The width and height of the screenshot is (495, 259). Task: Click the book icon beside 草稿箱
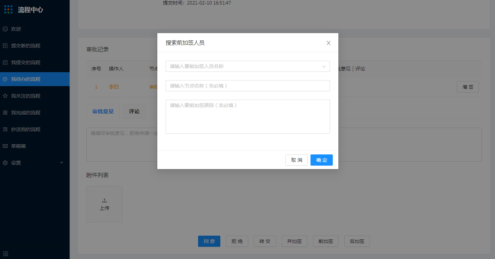(x=5, y=146)
